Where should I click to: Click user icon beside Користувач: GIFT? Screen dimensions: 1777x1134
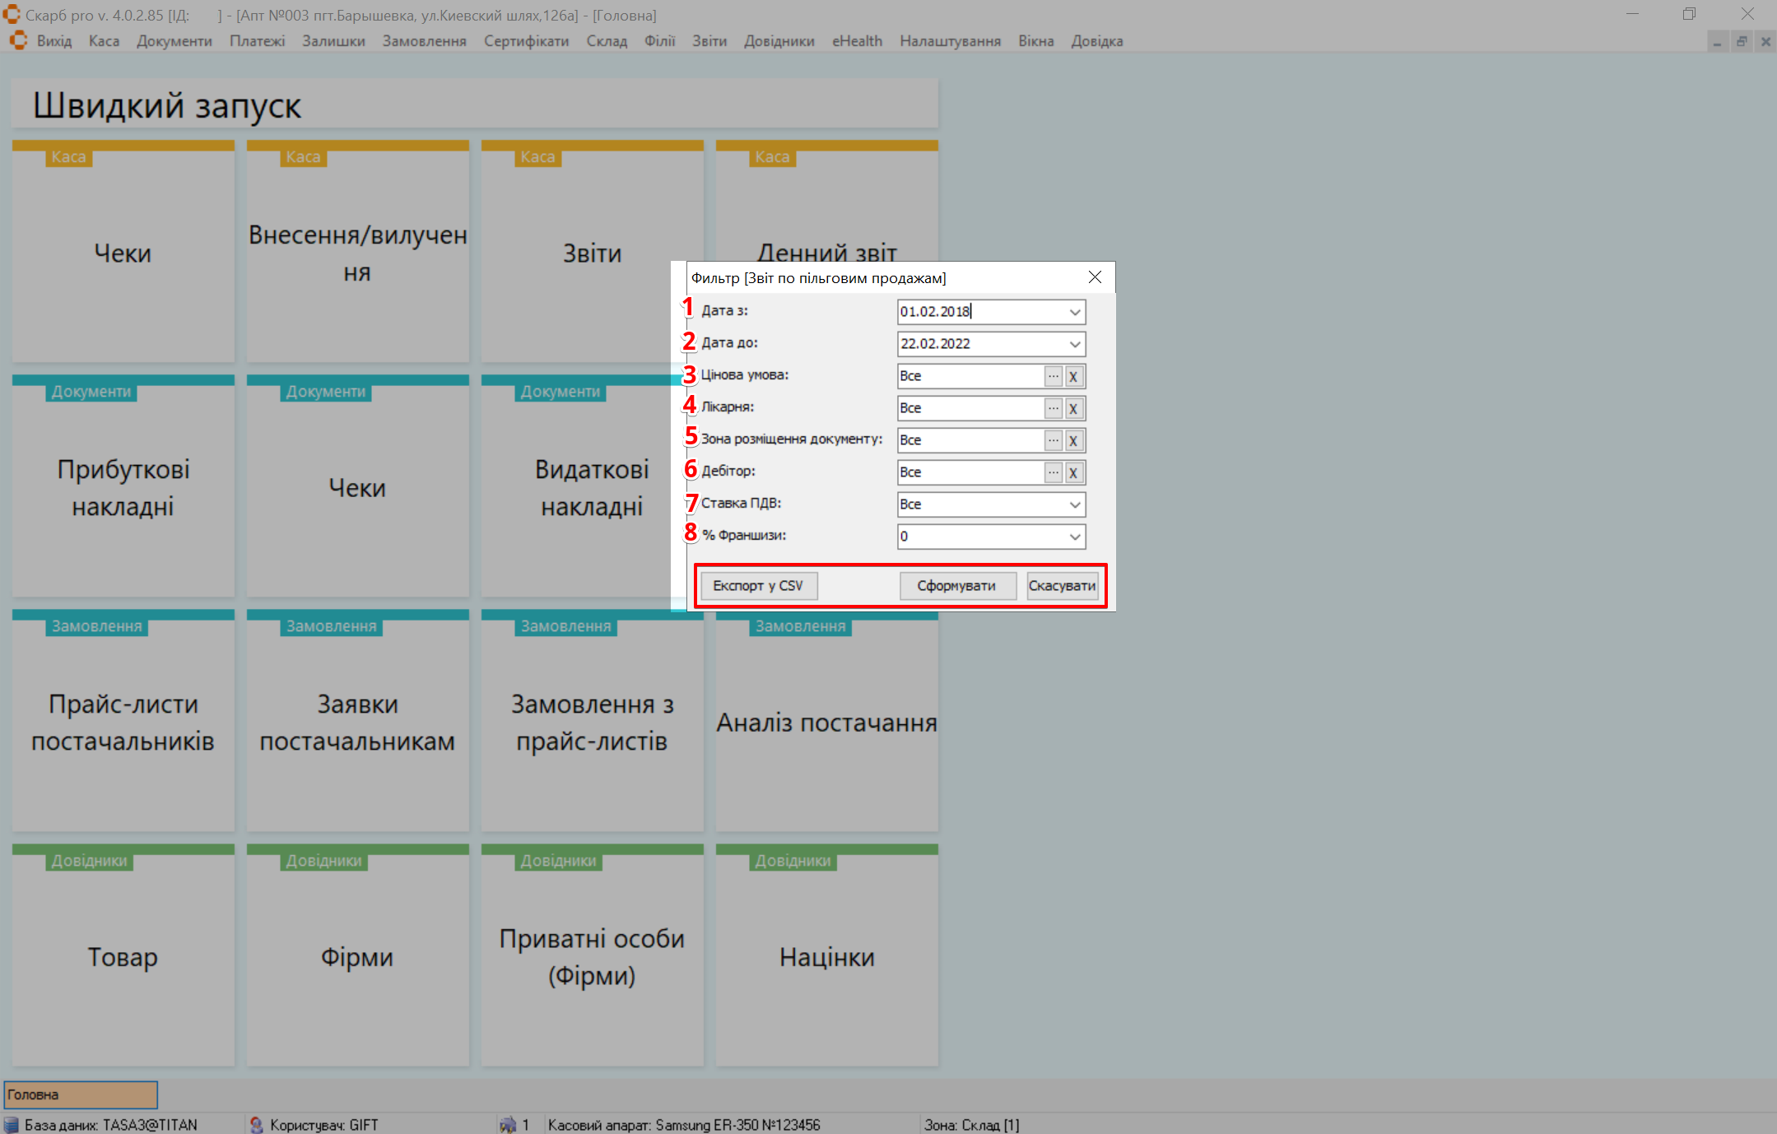[257, 1124]
